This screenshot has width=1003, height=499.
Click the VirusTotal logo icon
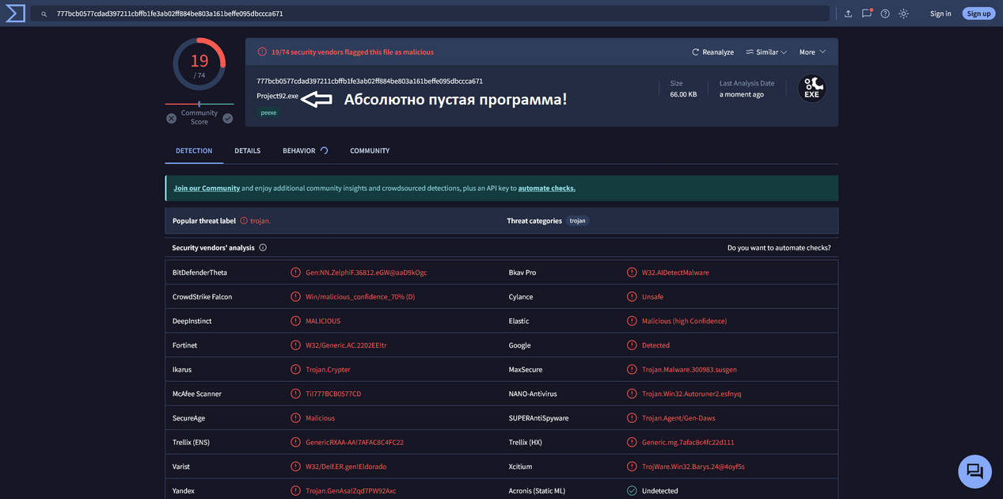coord(15,13)
